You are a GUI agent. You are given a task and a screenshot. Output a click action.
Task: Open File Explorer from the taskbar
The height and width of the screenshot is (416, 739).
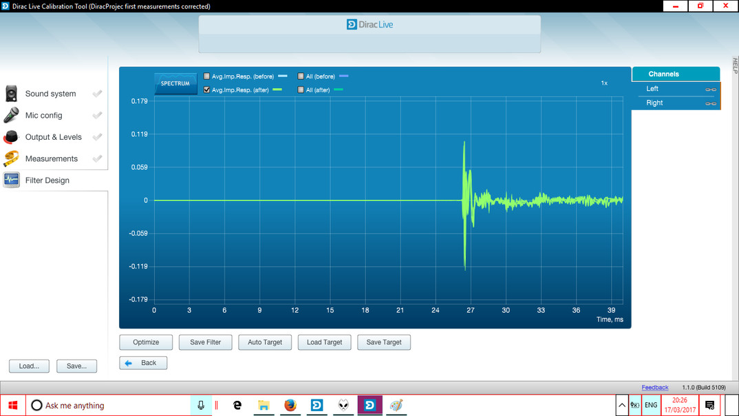tap(264, 405)
